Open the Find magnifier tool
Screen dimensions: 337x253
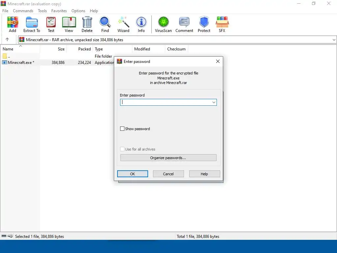point(105,24)
